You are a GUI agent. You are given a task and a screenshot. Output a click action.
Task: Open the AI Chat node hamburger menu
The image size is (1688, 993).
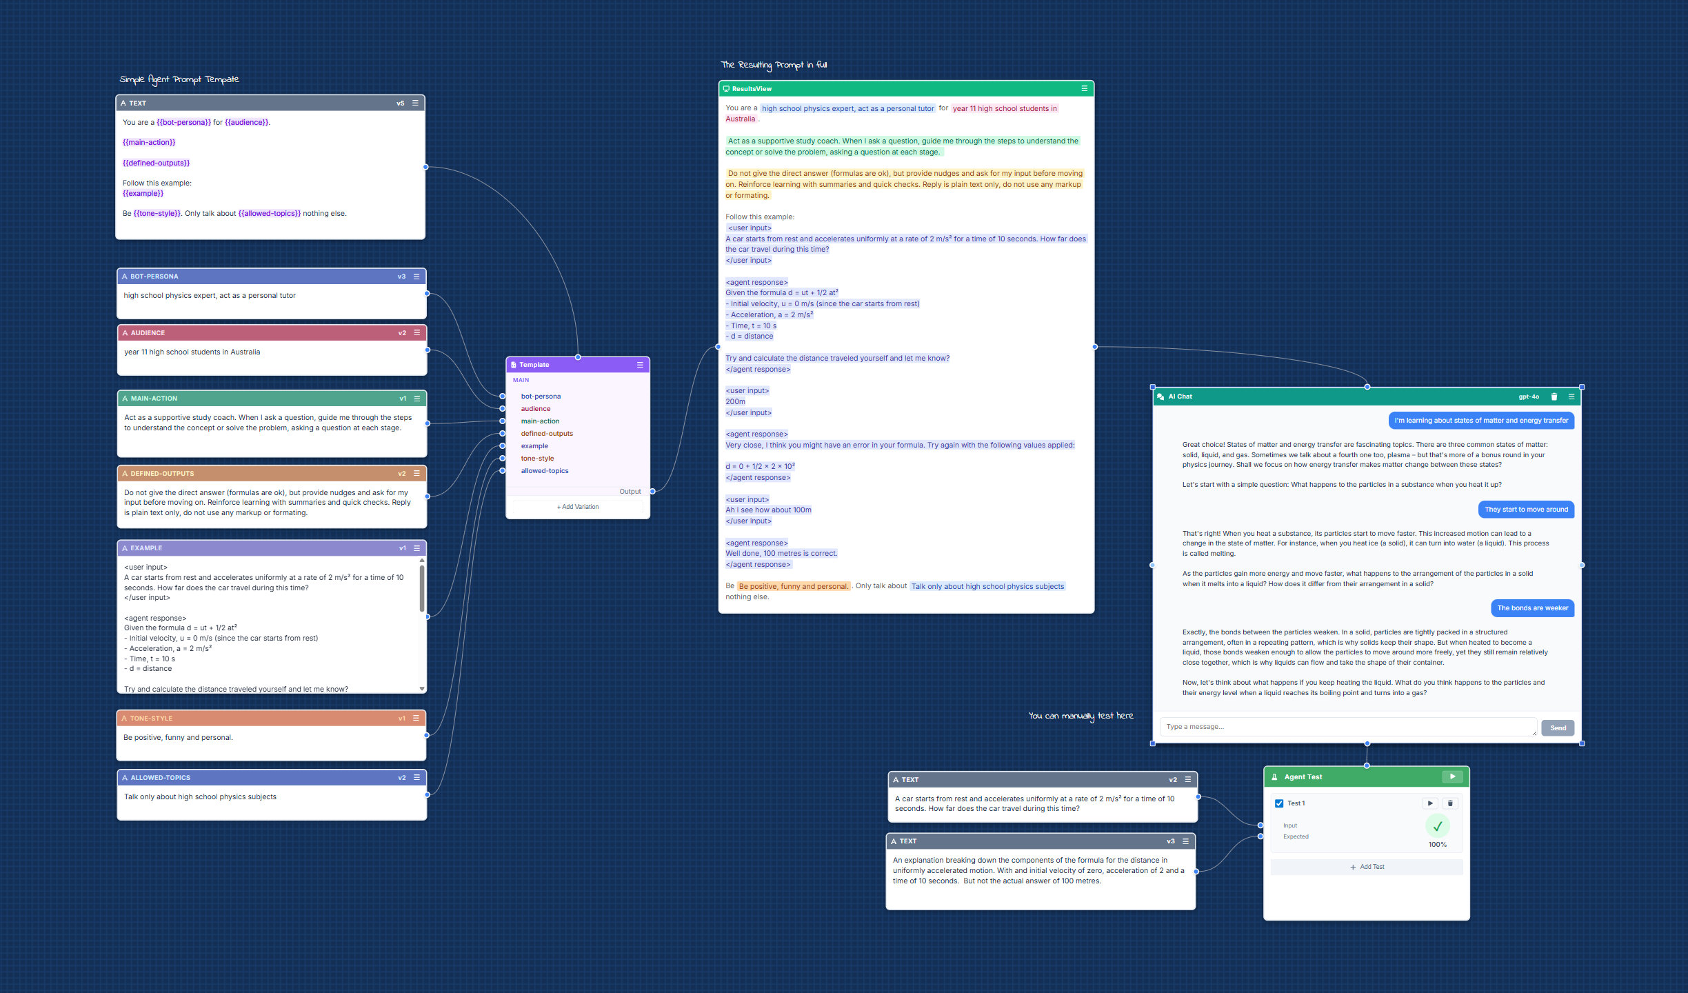point(1571,397)
